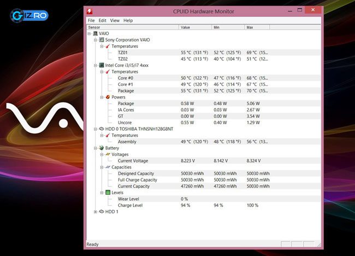Collapse the VAIO root node
Viewport: 355px width, 256px height.
pos(89,33)
